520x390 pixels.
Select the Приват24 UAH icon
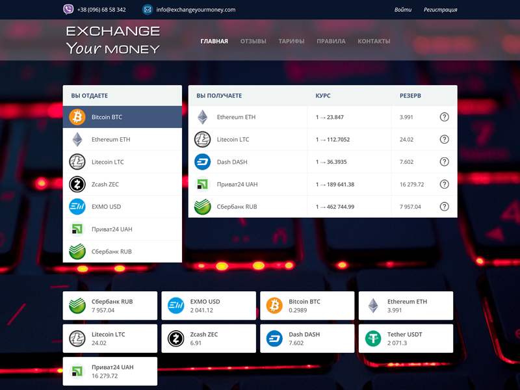click(78, 229)
